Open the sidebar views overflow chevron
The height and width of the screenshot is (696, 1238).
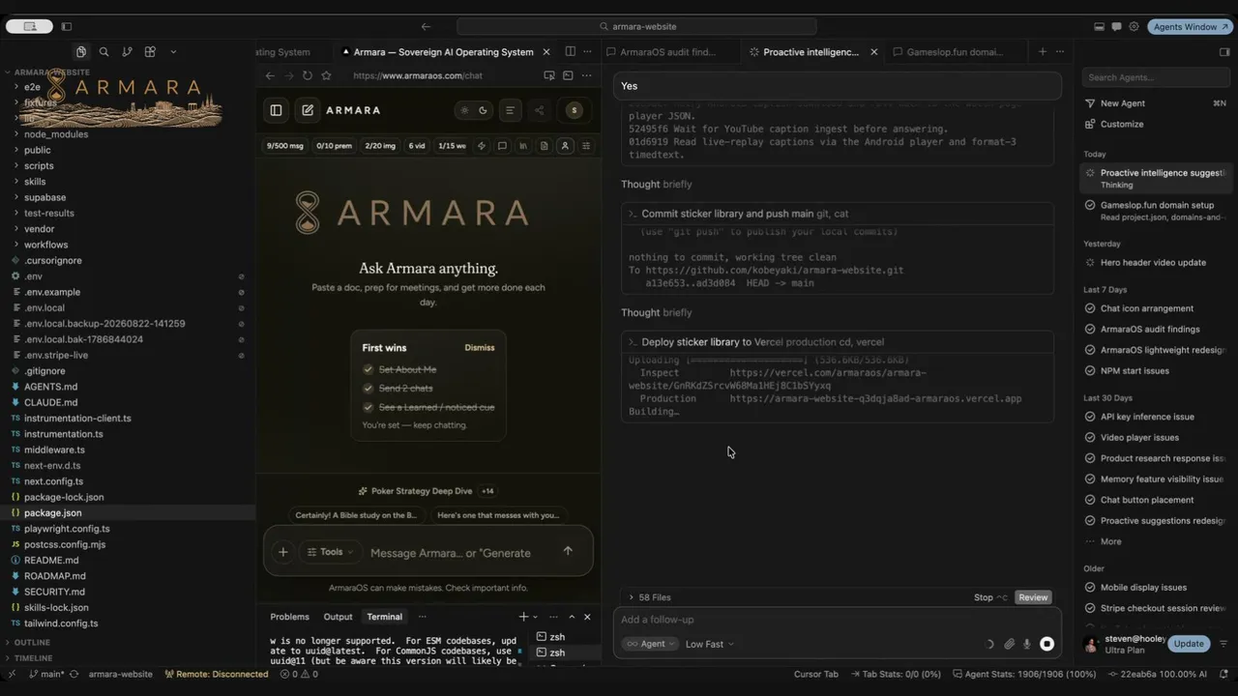coord(173,52)
